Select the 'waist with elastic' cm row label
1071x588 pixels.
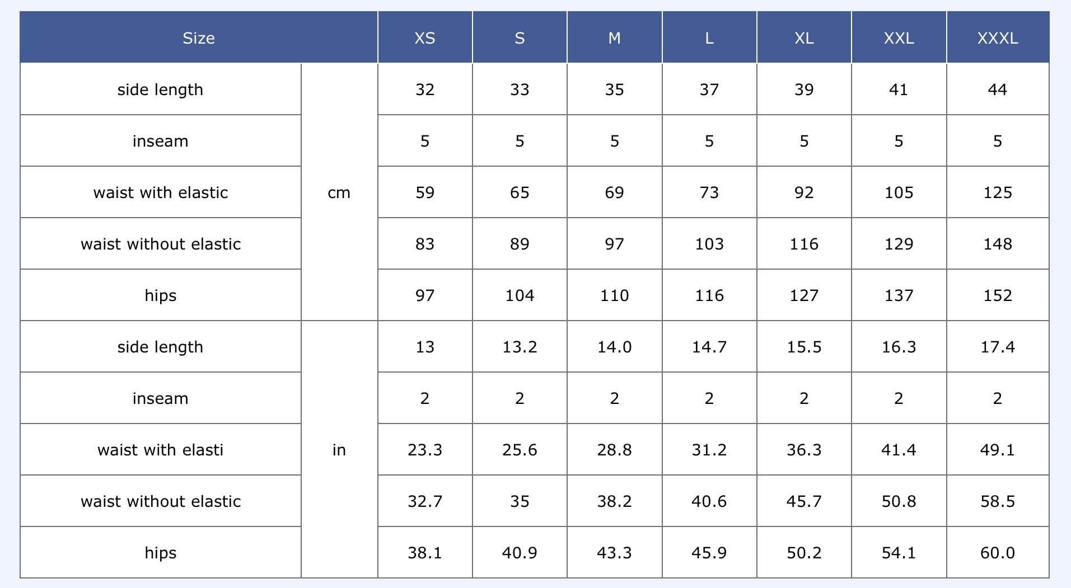161,192
